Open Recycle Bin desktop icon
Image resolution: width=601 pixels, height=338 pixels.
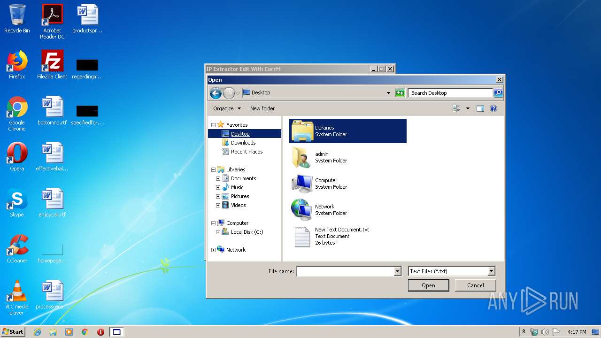point(17,19)
